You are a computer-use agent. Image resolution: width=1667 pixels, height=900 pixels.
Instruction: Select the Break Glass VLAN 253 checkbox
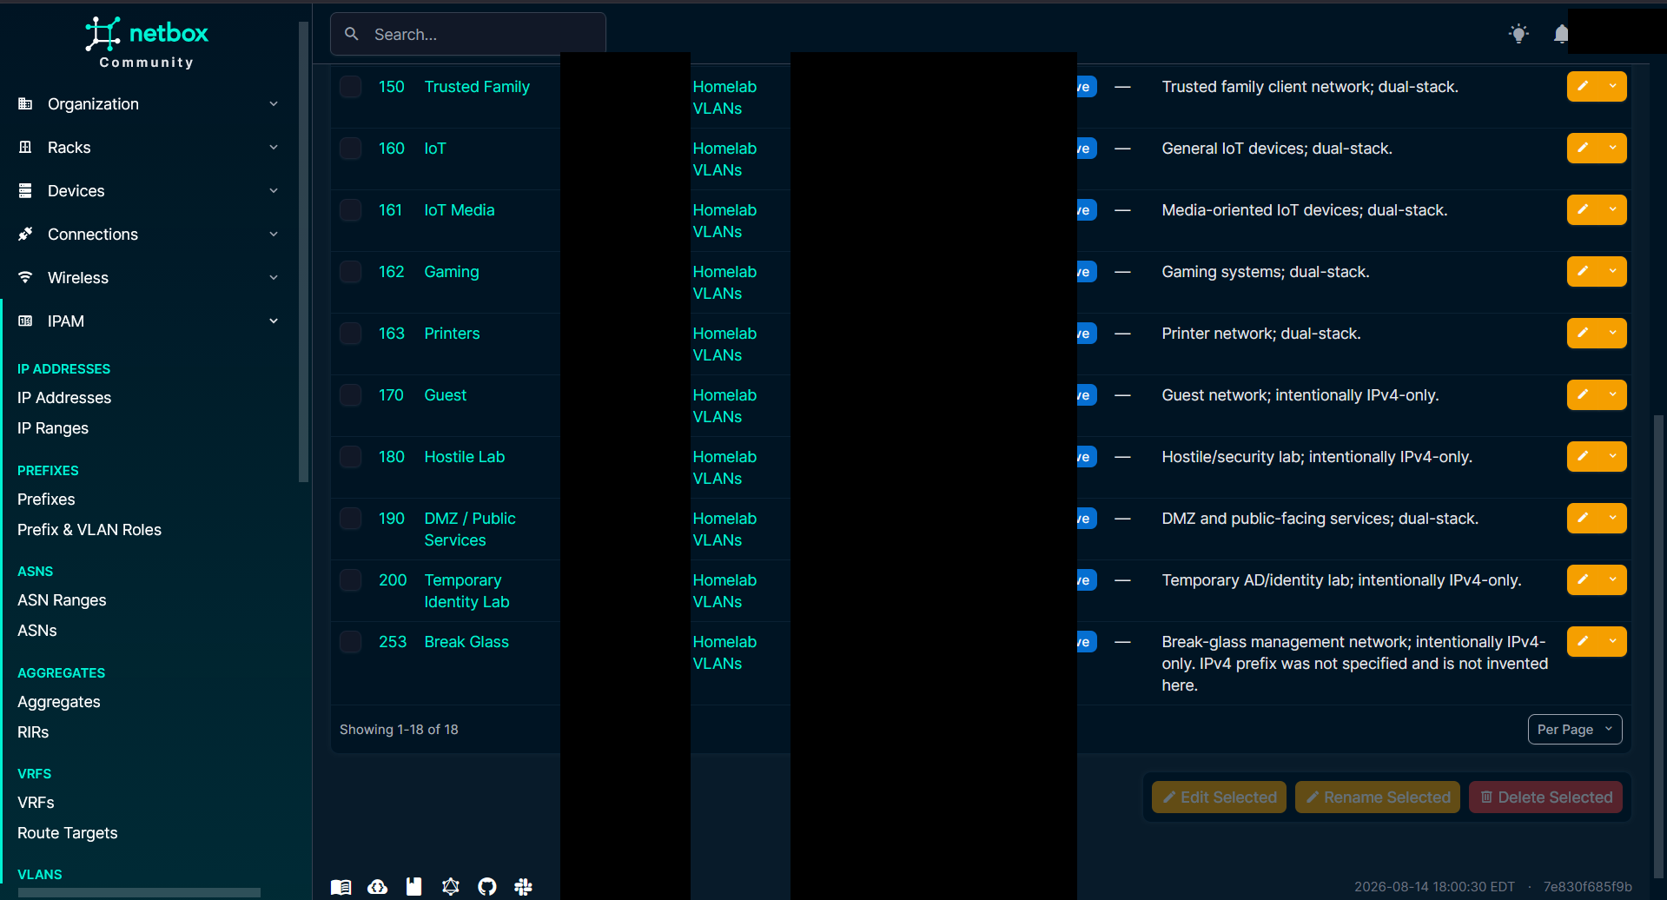350,642
